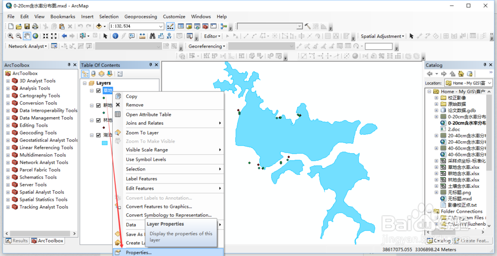Click the Fixed Zoom In icon
This screenshot has height=256, width=497.
[46, 36]
